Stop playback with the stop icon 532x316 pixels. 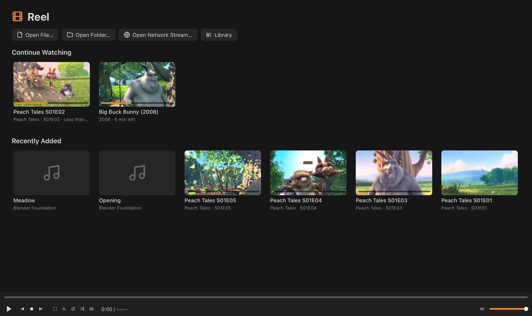pos(32,309)
